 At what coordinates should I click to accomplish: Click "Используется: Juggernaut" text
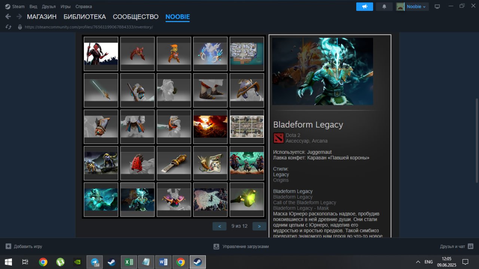(x=302, y=152)
